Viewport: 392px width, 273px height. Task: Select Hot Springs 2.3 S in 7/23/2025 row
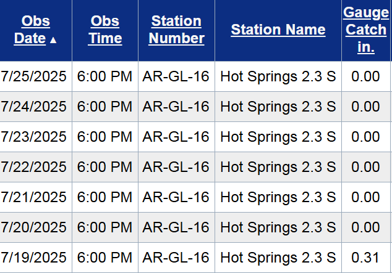pyautogui.click(x=278, y=137)
